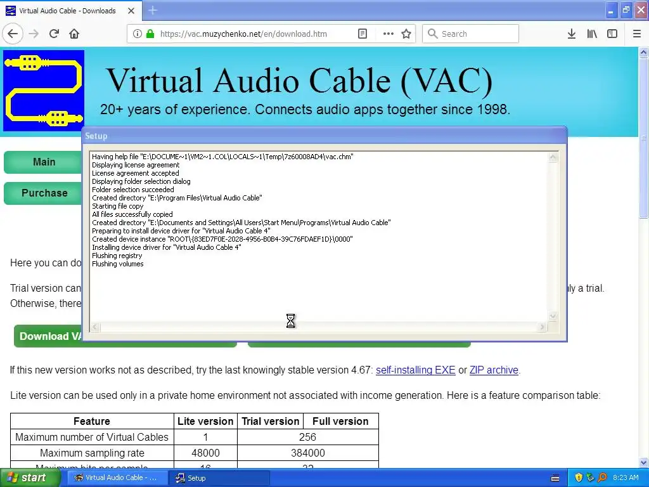The height and width of the screenshot is (487, 649).
Task: Click the "Starting file copy" log line
Action: tap(117, 206)
